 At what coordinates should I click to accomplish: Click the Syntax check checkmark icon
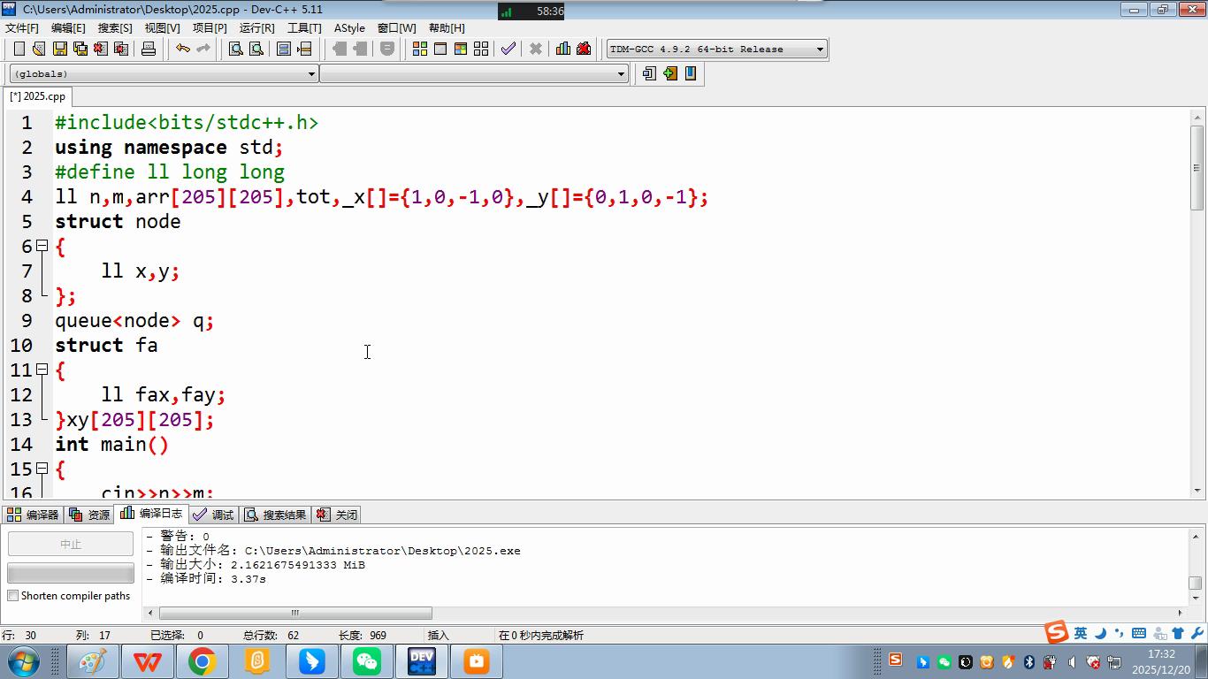tap(508, 49)
